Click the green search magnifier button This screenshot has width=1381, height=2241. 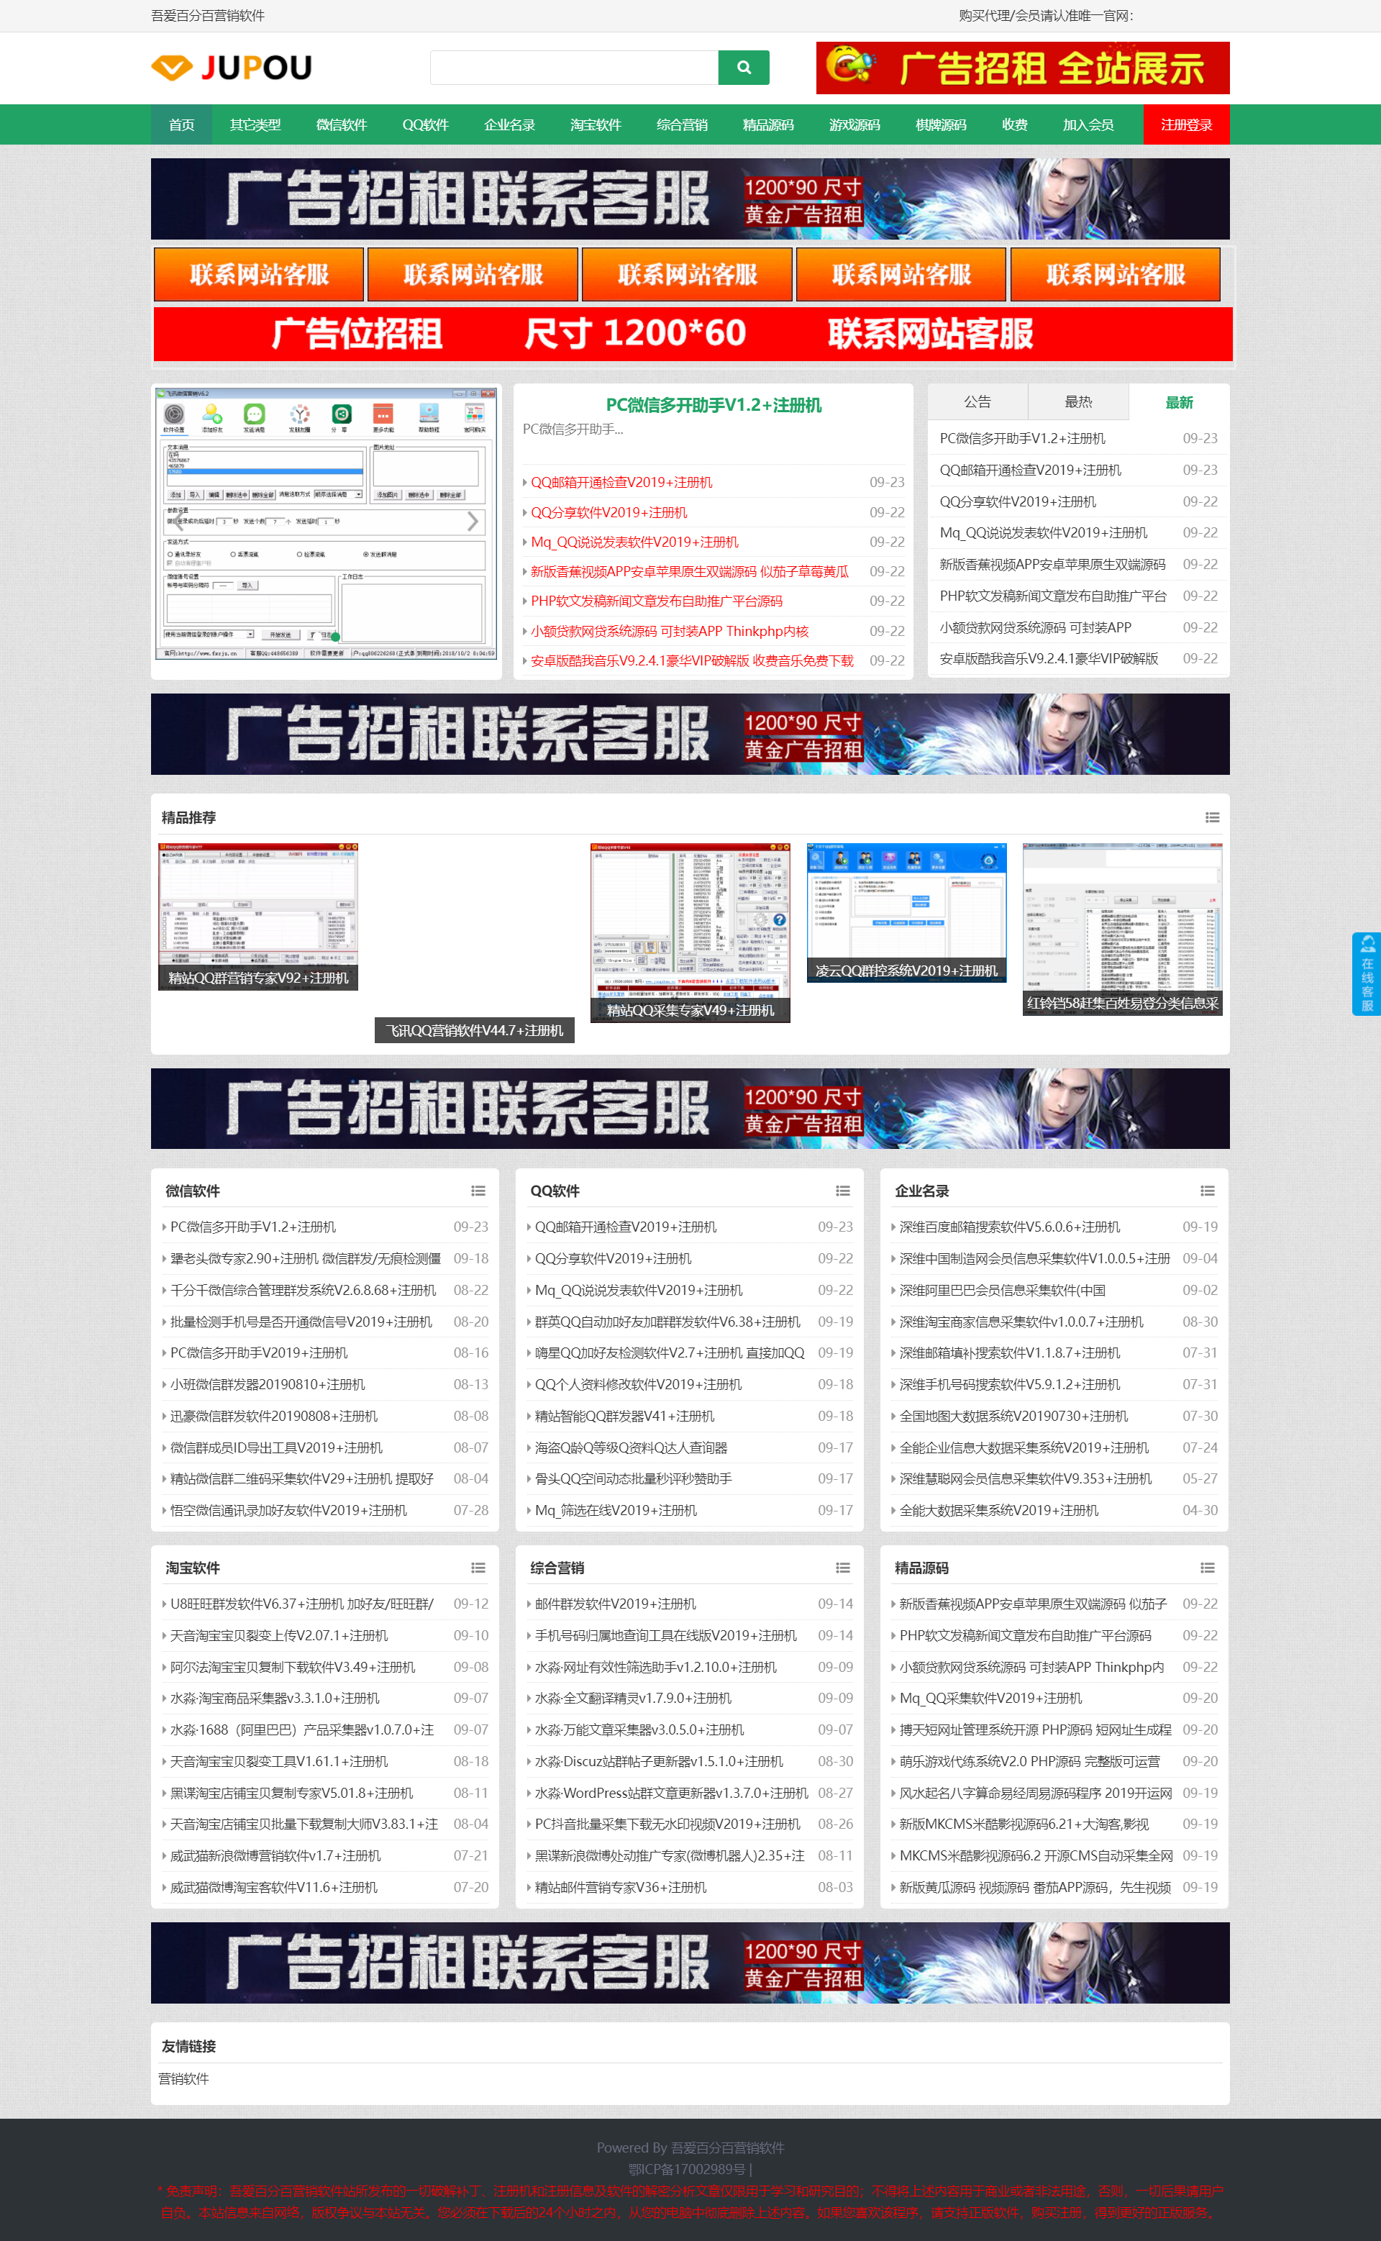744,68
